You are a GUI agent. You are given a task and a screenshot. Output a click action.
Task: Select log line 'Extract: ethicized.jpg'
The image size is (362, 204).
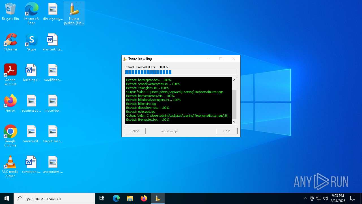(141, 112)
